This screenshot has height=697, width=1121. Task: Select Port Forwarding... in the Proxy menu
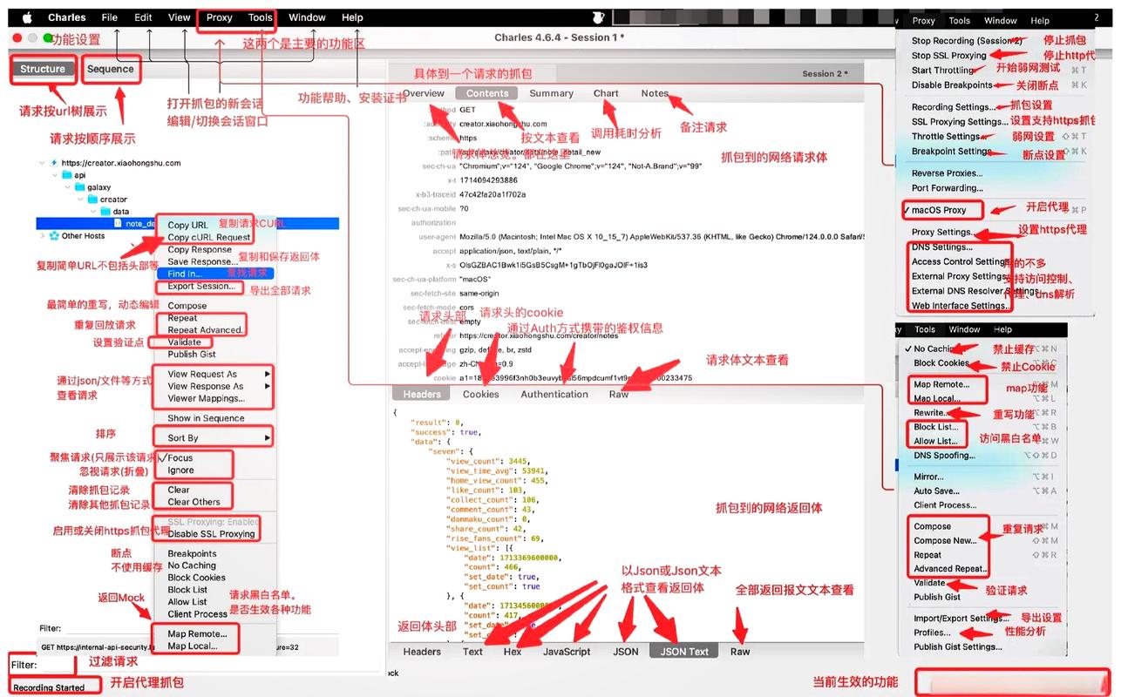(x=947, y=188)
